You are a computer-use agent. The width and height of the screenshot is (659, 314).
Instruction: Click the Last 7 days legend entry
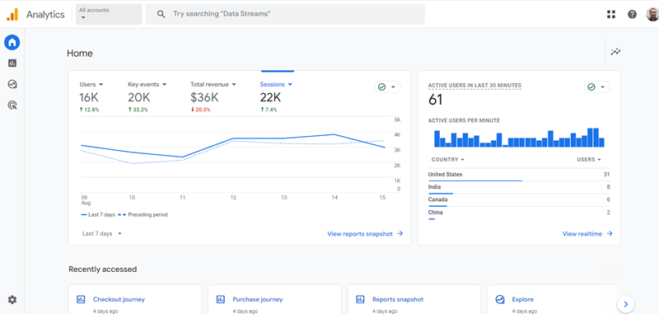(98, 215)
